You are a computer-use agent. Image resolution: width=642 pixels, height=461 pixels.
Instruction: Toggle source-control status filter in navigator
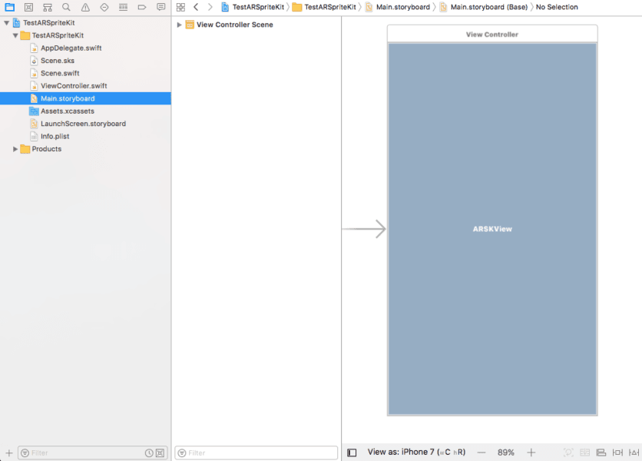tap(160, 453)
